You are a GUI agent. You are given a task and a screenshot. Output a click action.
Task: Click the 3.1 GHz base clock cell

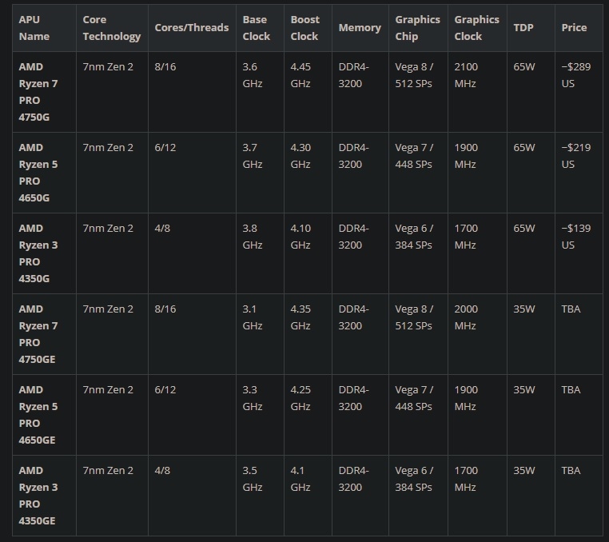pos(253,317)
